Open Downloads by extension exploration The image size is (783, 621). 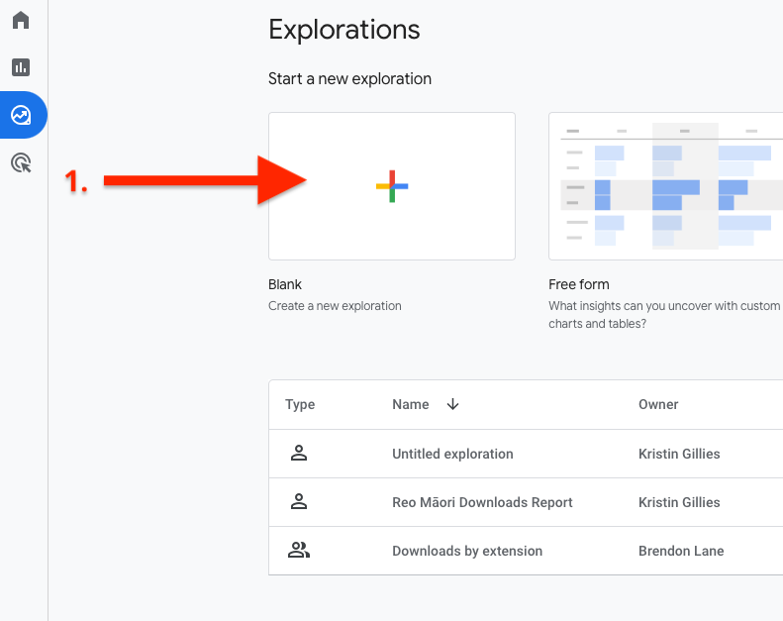coord(467,551)
